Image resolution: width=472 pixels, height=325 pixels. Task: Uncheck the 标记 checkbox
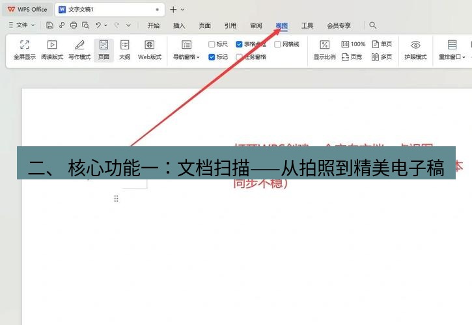(x=212, y=57)
